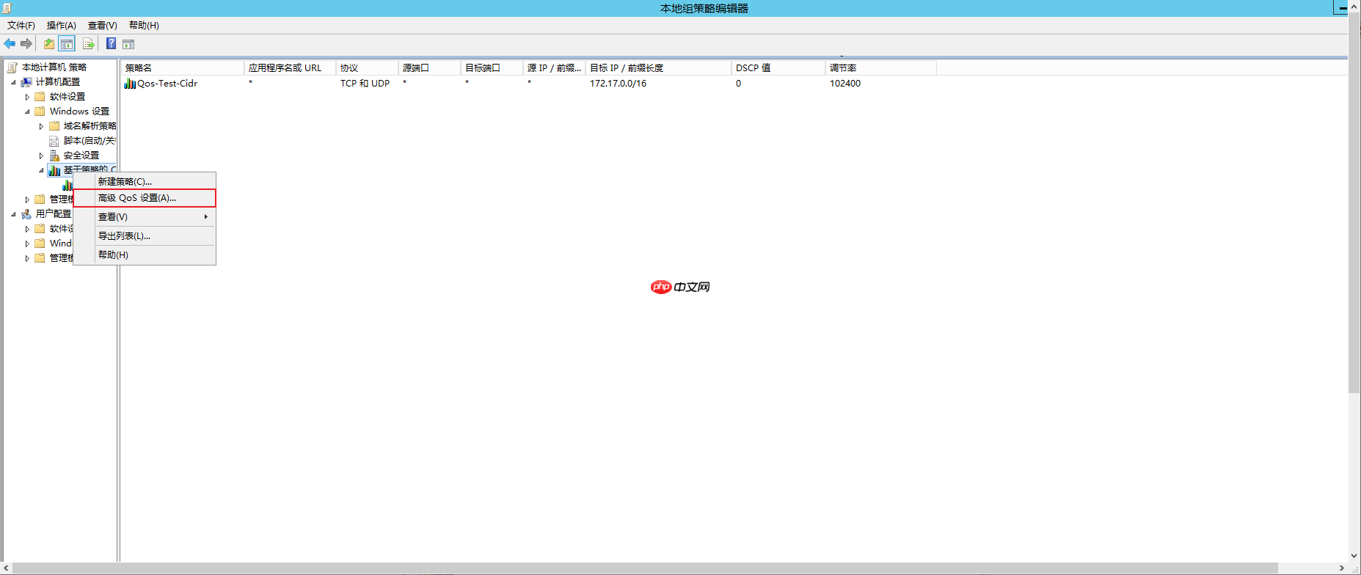Screen dimensions: 1361x575
Task: Click the 域名解析策略 folder icon
Action: click(54, 126)
